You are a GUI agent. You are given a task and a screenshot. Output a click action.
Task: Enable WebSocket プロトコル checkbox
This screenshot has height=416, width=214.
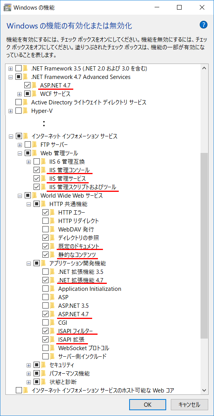click(x=45, y=348)
